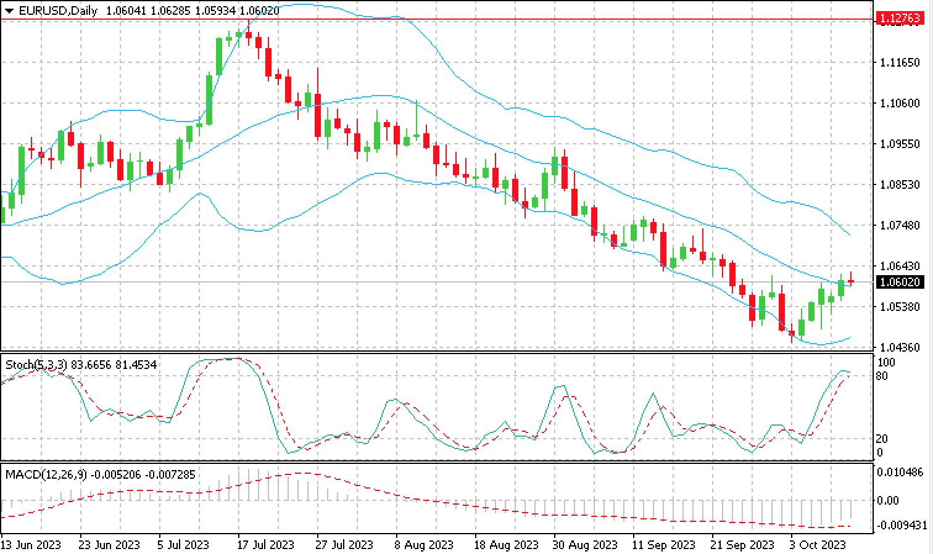Click the OHLC values 1.06041 1.06285 1.05934 1.06020
This screenshot has width=933, height=554.
(x=193, y=10)
